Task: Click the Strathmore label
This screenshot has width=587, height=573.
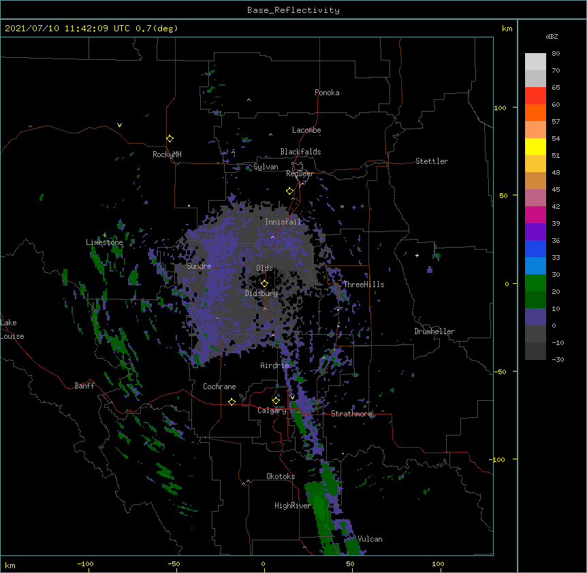Action: pos(351,414)
